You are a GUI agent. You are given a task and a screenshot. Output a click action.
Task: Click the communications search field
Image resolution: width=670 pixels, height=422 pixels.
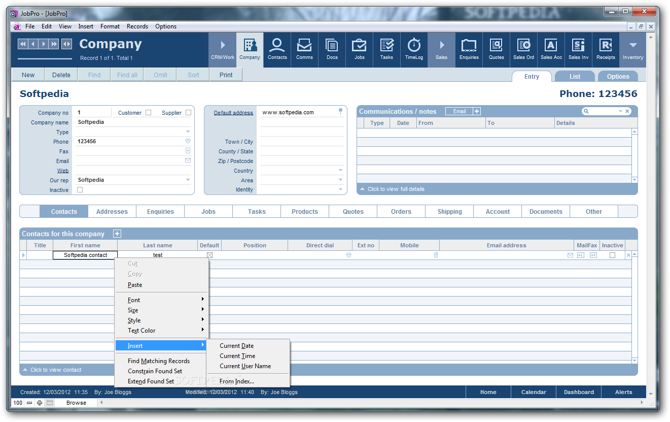tap(603, 111)
